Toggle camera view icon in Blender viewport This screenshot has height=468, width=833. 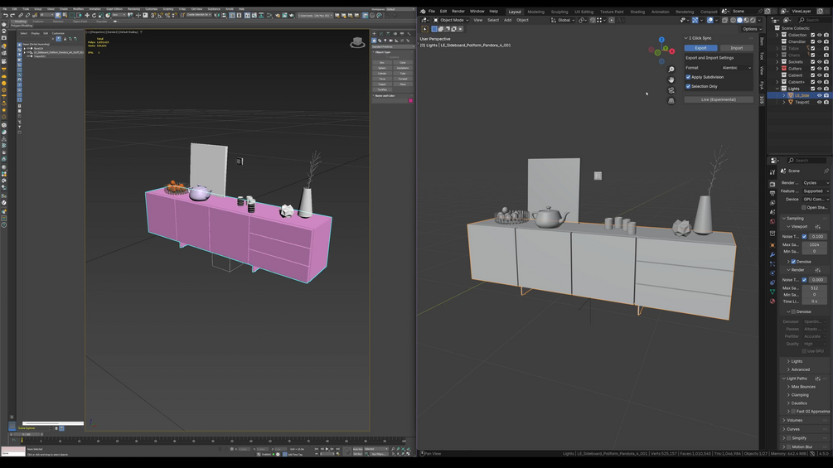pos(671,90)
